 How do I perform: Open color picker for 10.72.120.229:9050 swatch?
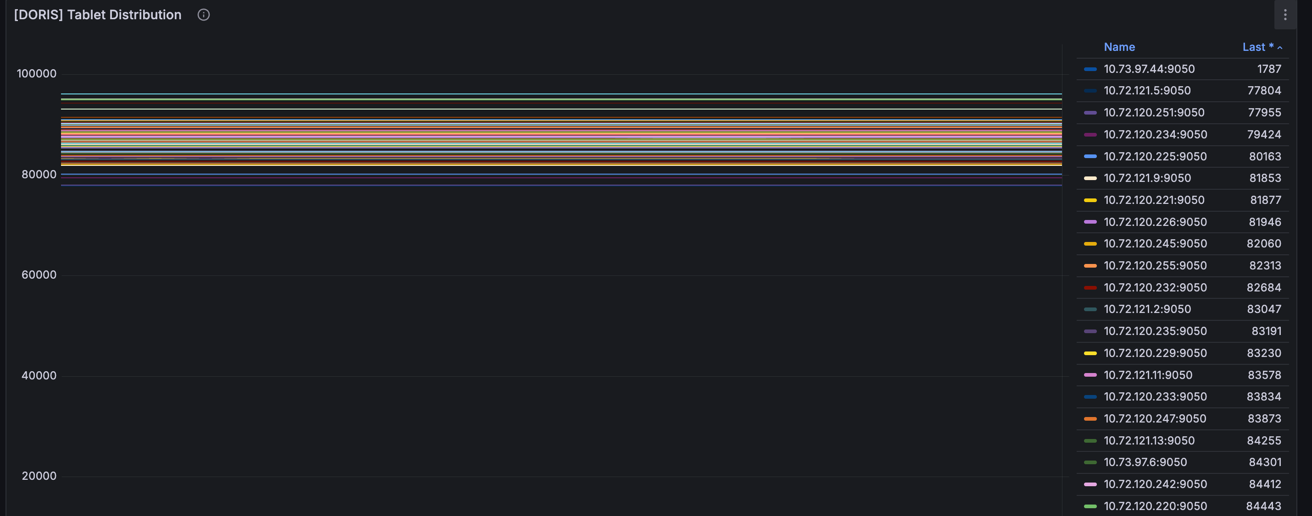coord(1090,353)
